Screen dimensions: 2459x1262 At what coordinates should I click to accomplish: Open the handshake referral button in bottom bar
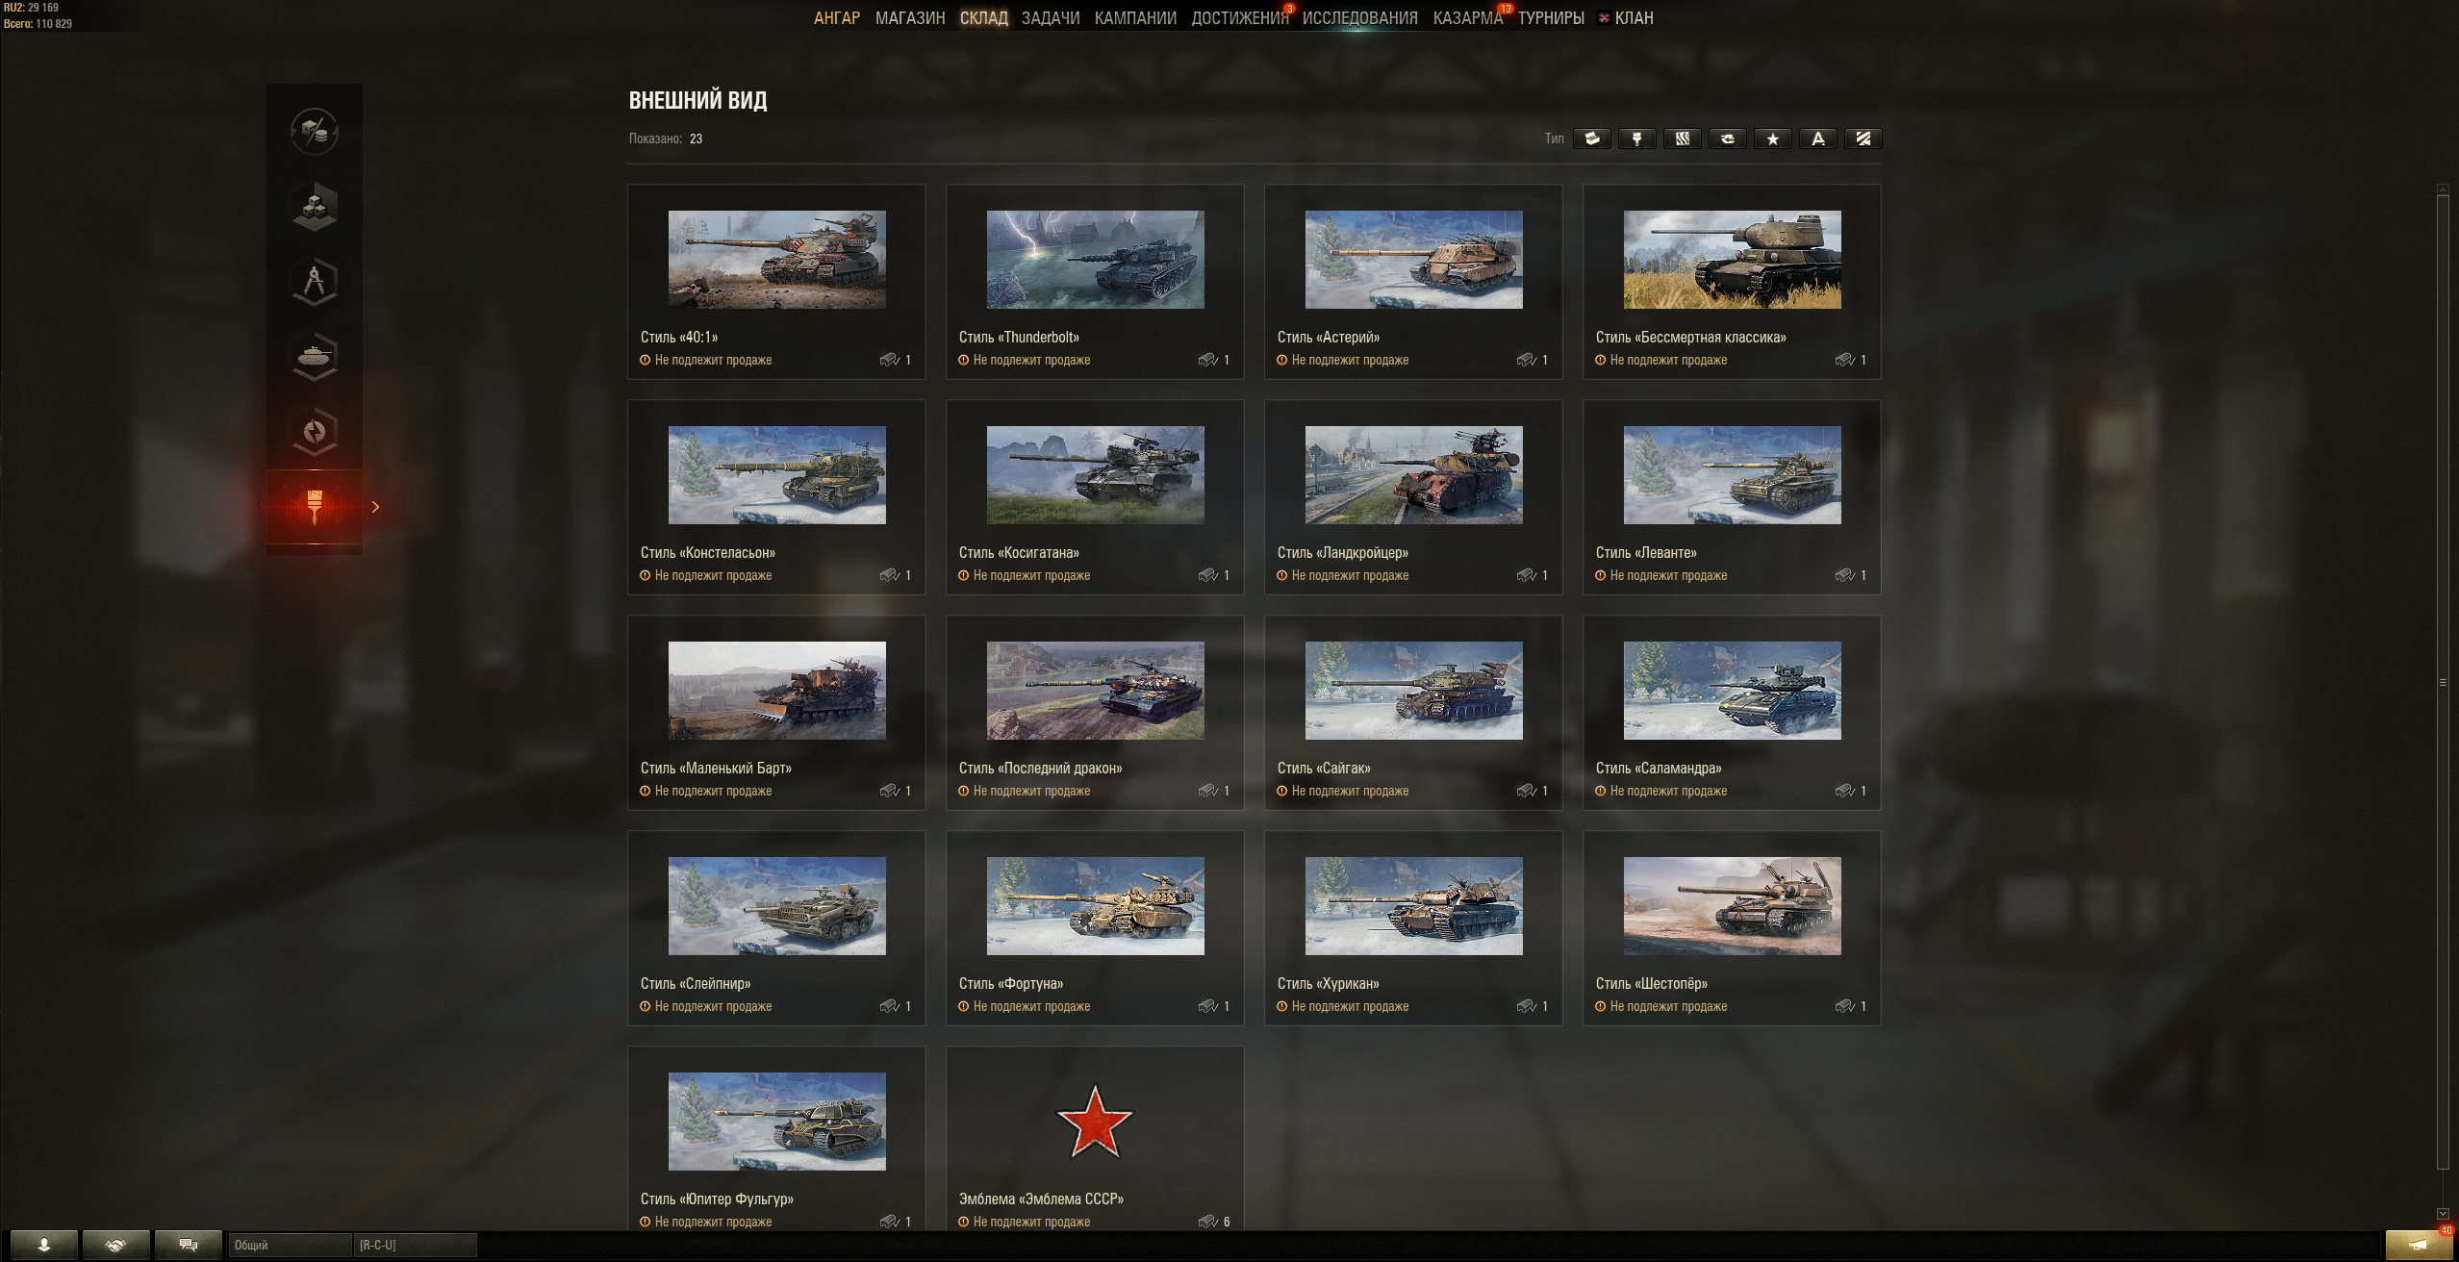pyautogui.click(x=115, y=1245)
